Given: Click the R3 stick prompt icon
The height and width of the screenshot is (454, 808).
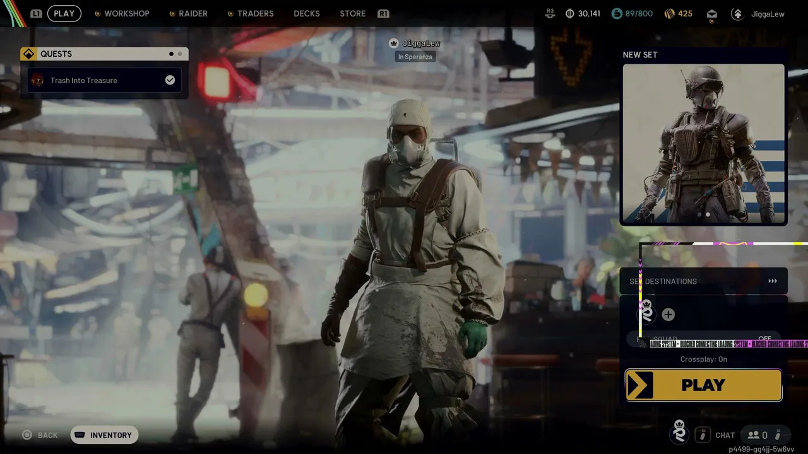Looking at the screenshot, I should pos(550,13).
